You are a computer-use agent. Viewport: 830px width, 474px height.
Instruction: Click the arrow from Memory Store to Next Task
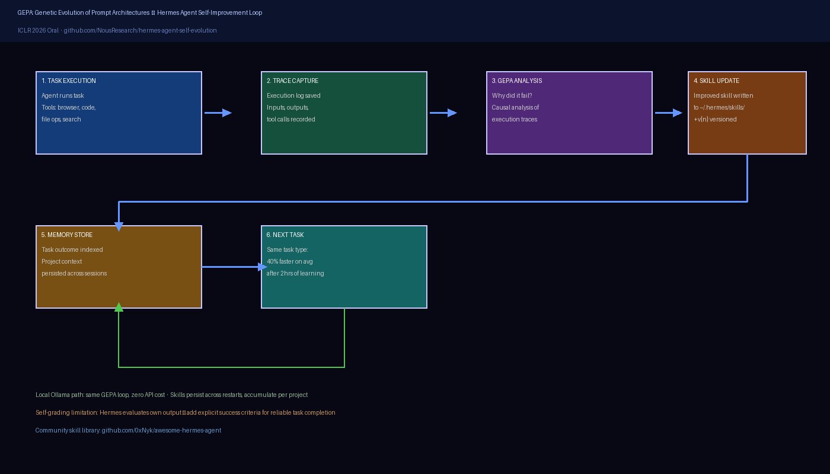231,267
